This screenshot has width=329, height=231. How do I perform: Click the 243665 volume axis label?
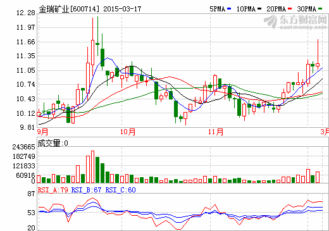(23, 147)
